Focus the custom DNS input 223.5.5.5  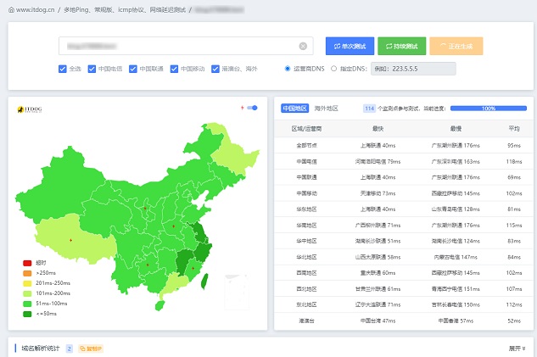(413, 69)
